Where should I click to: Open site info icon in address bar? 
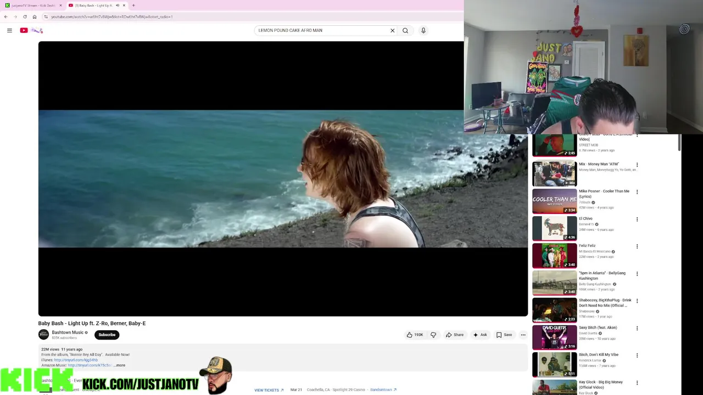coord(46,16)
